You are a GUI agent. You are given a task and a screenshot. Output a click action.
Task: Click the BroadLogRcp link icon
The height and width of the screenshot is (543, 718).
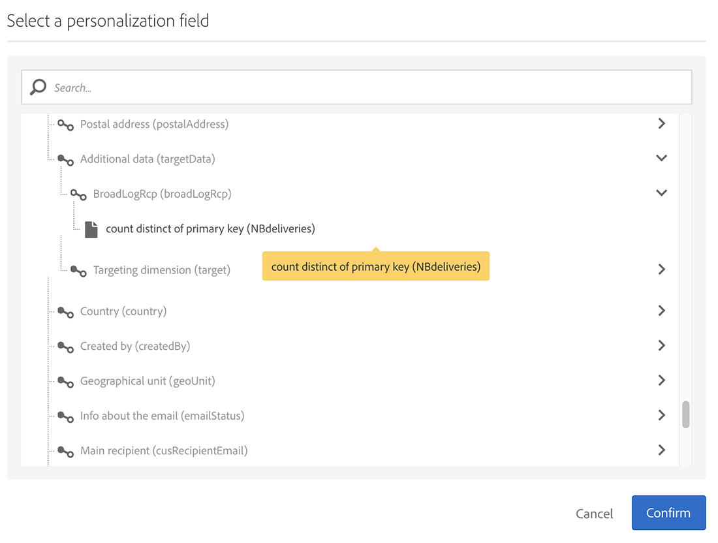[78, 194]
